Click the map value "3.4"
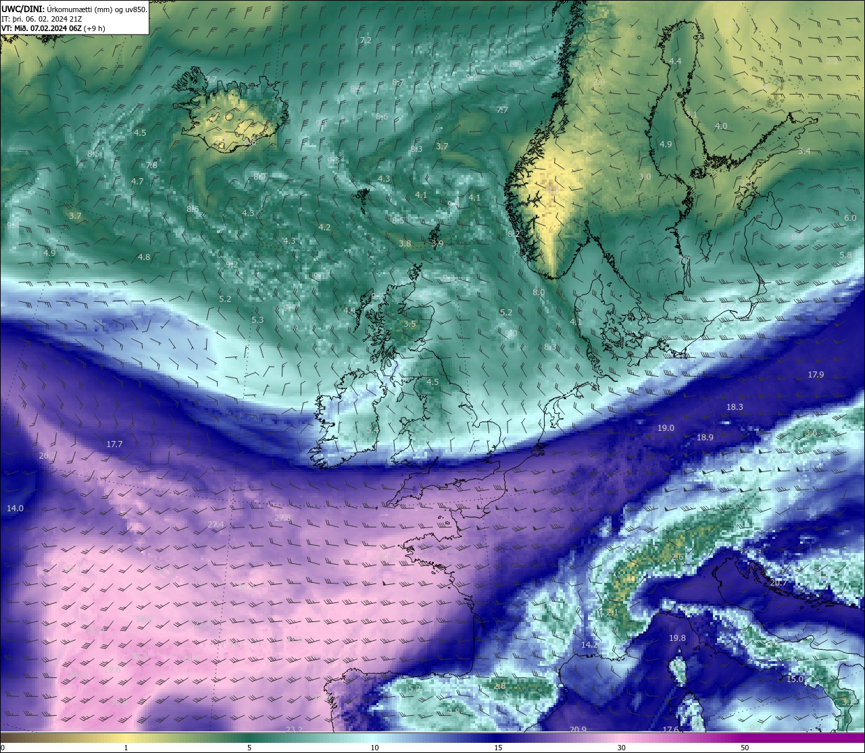The height and width of the screenshot is (753, 865). click(x=804, y=151)
